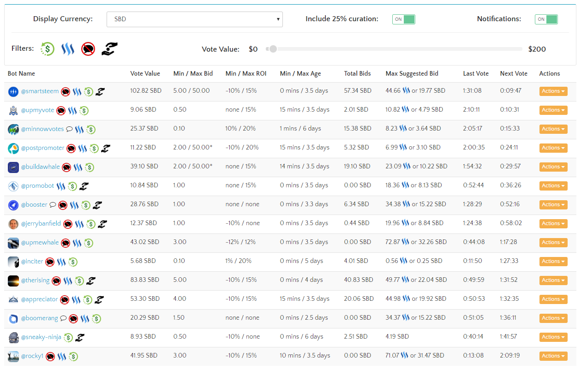Click the hand icon in @smartsteem row
This screenshot has height=370, width=581.
[x=100, y=91]
